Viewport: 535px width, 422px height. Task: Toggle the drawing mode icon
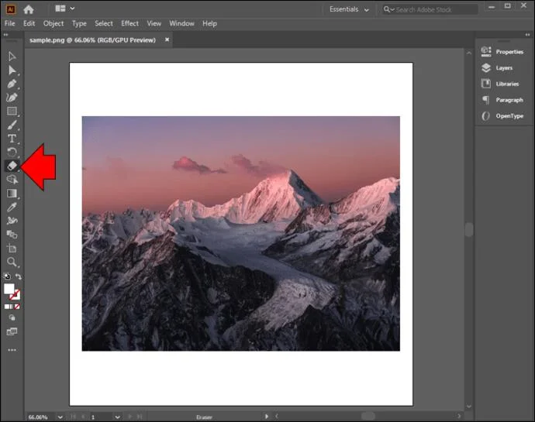(x=12, y=318)
